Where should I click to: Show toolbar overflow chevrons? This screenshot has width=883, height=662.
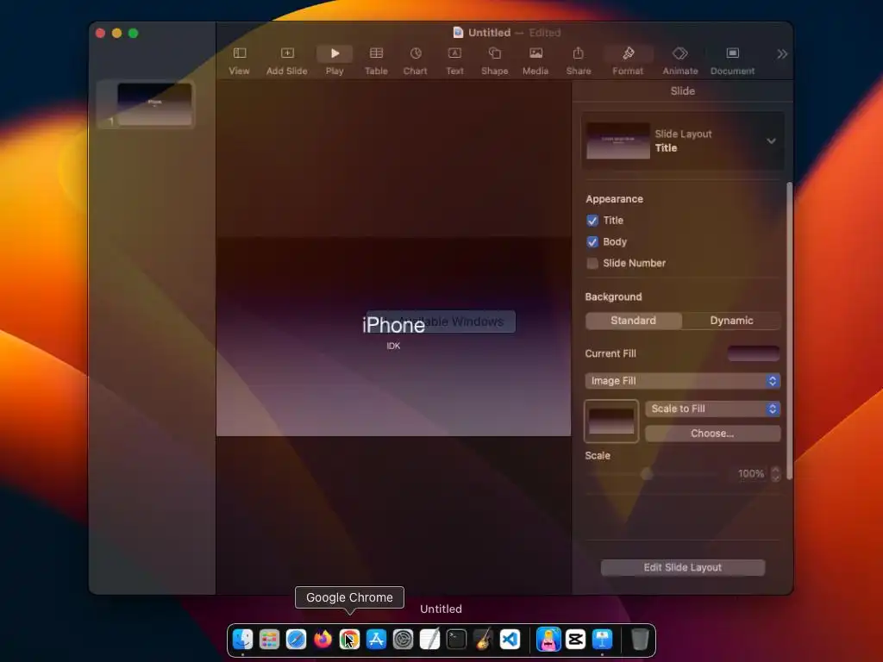coord(781,54)
